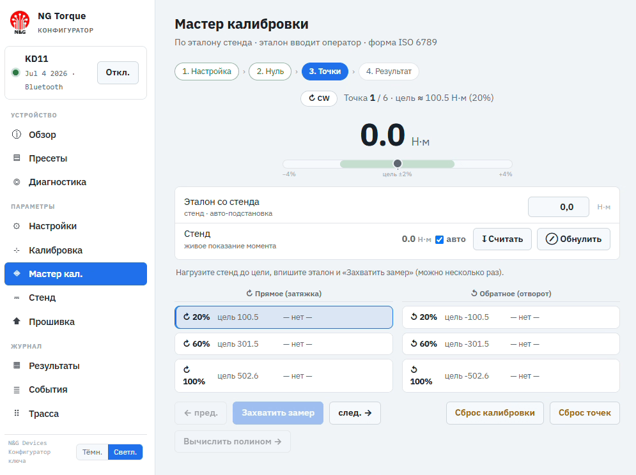Viewport: 636px width, 475px height.
Task: Click counter-clockwise icon in reverse 100% row
Action: 414,369
